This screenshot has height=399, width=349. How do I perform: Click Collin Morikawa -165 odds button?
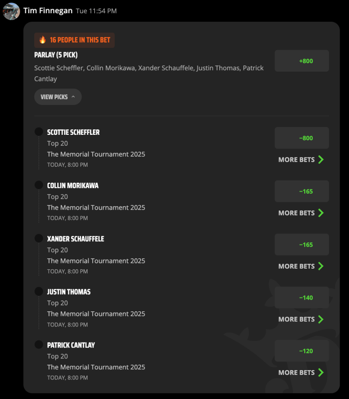302,191
